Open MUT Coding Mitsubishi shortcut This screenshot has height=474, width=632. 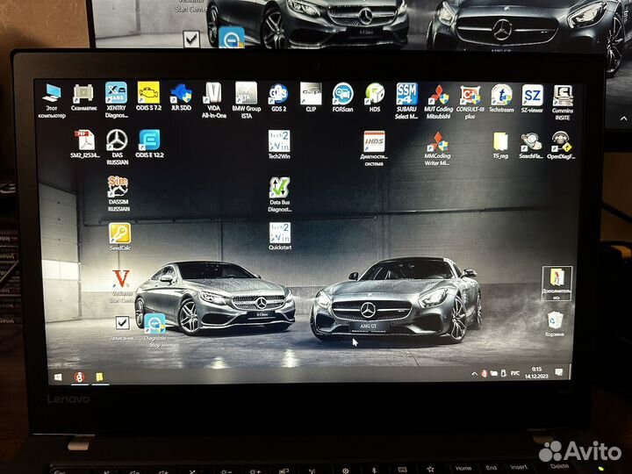tap(438, 102)
